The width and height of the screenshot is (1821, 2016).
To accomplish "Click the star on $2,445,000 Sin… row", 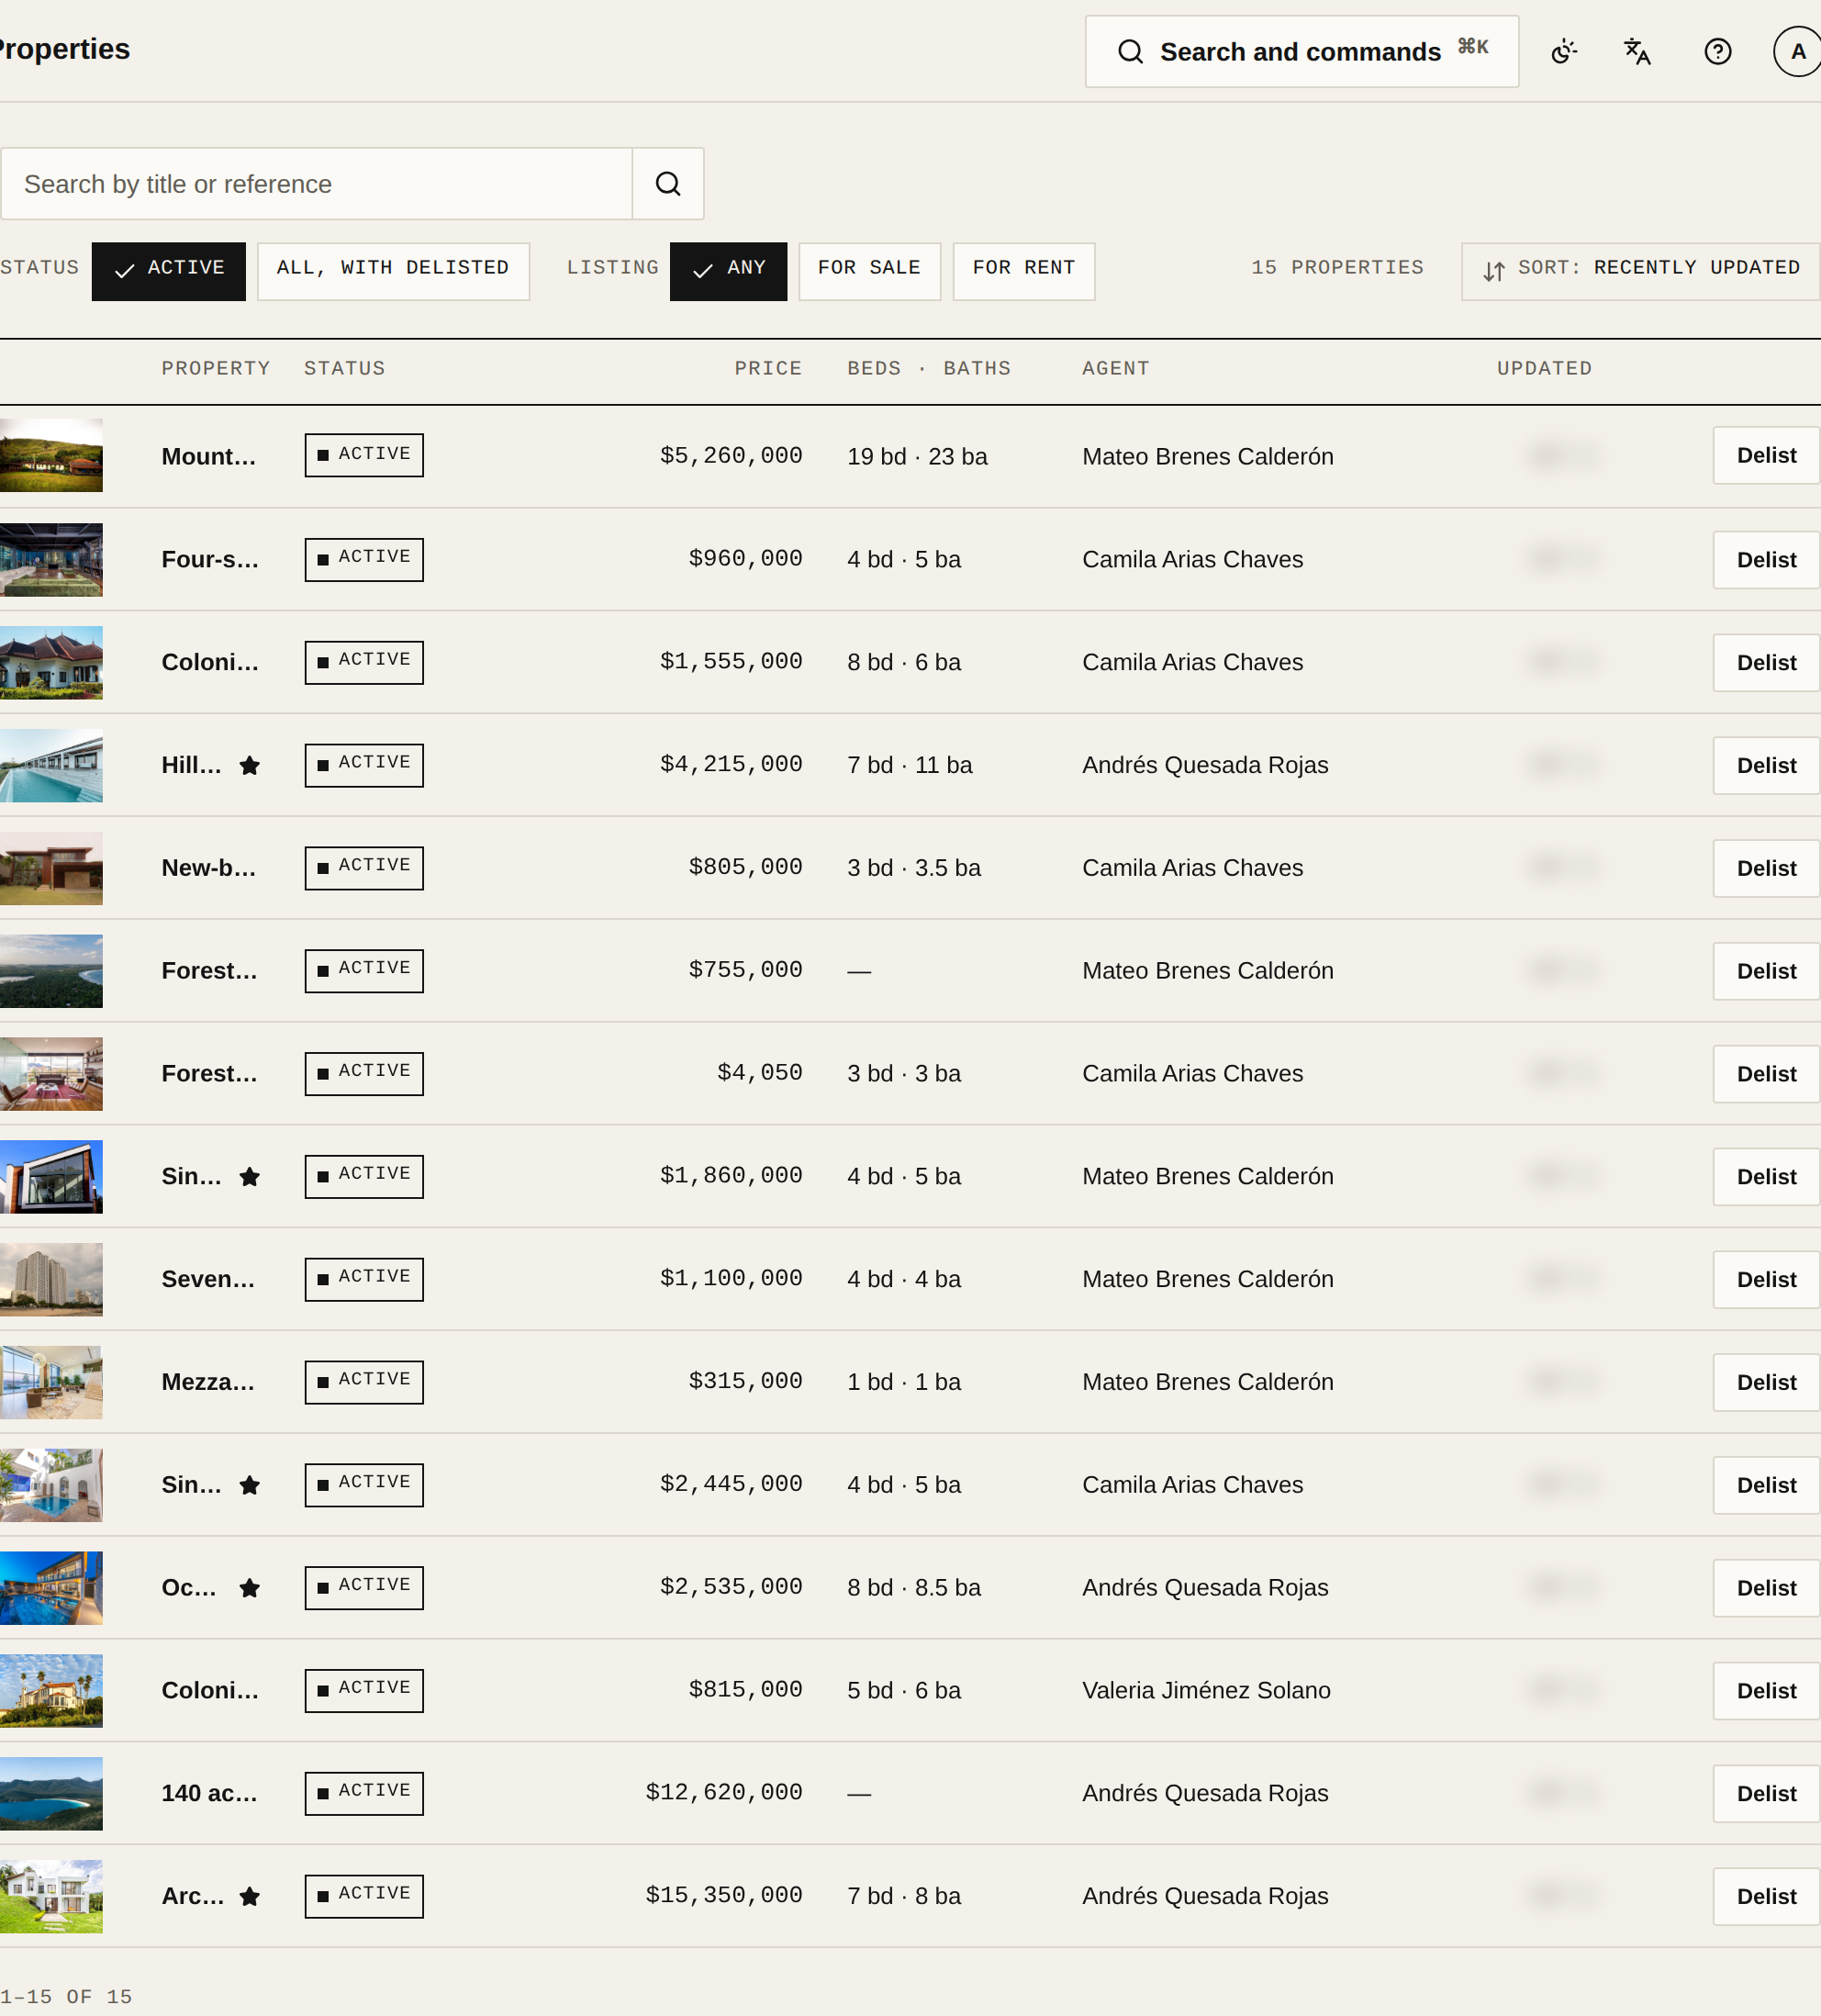I will coord(250,1486).
